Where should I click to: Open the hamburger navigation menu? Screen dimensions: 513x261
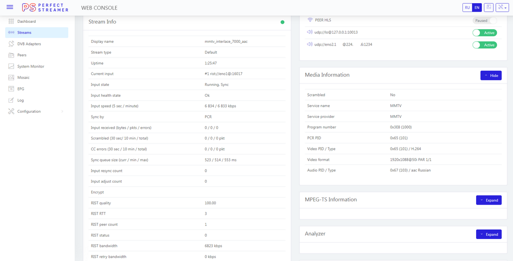10,8
